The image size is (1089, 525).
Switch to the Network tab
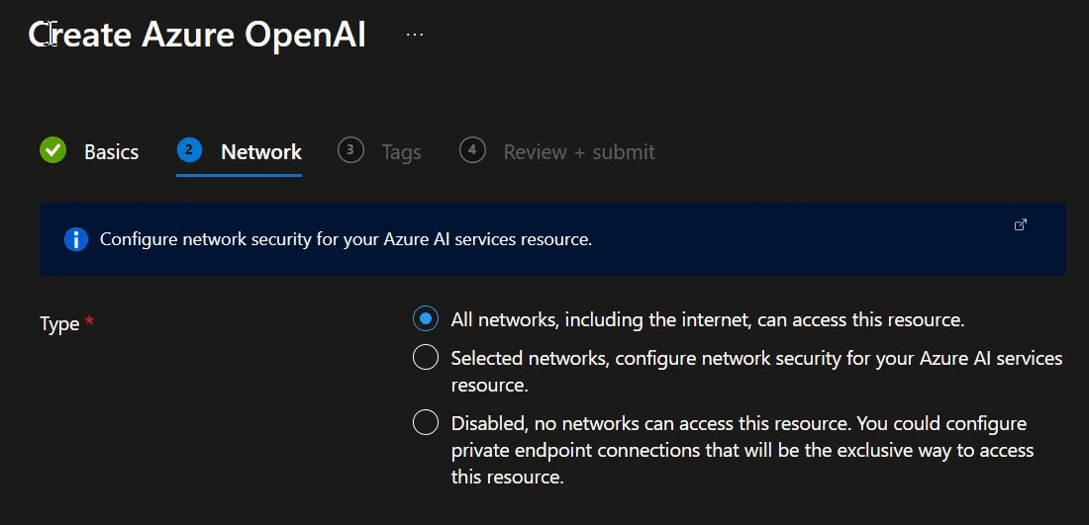pyautogui.click(x=261, y=152)
